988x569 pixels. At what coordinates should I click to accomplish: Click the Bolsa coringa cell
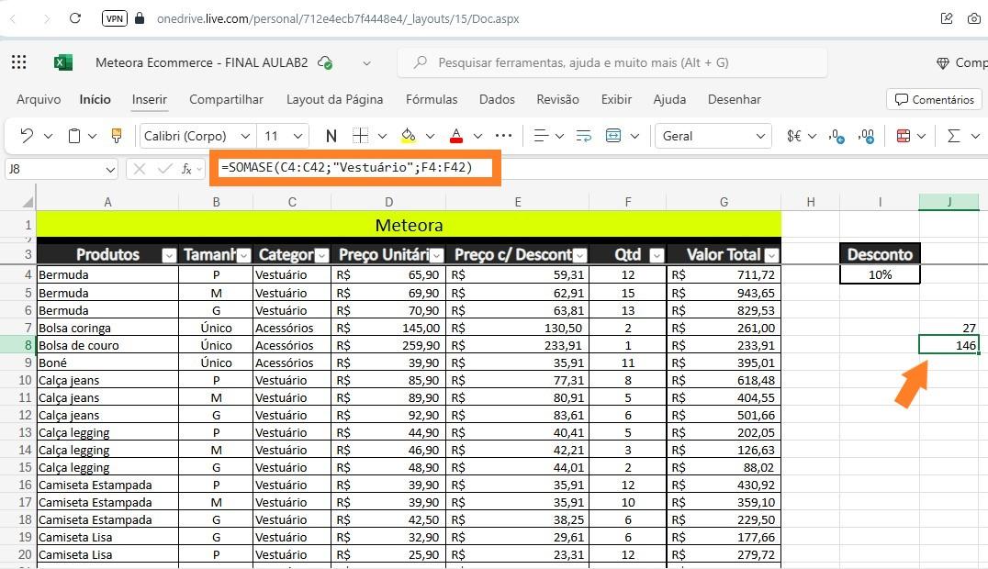pos(107,328)
